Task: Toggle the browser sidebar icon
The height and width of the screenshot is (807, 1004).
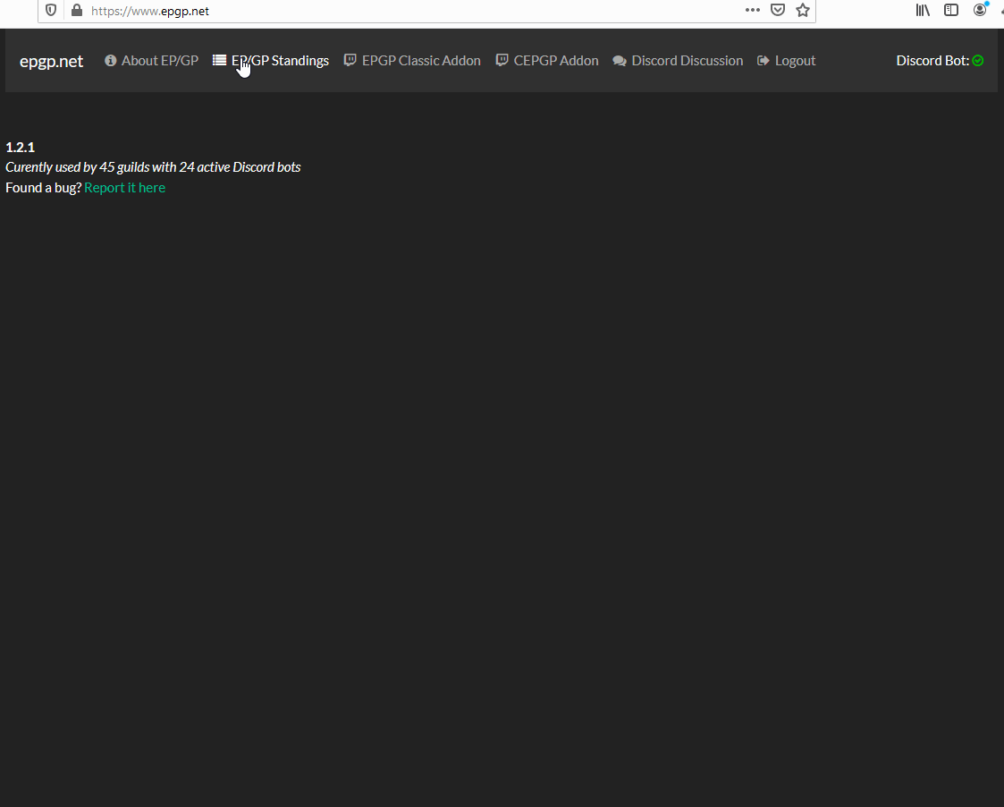Action: [951, 10]
